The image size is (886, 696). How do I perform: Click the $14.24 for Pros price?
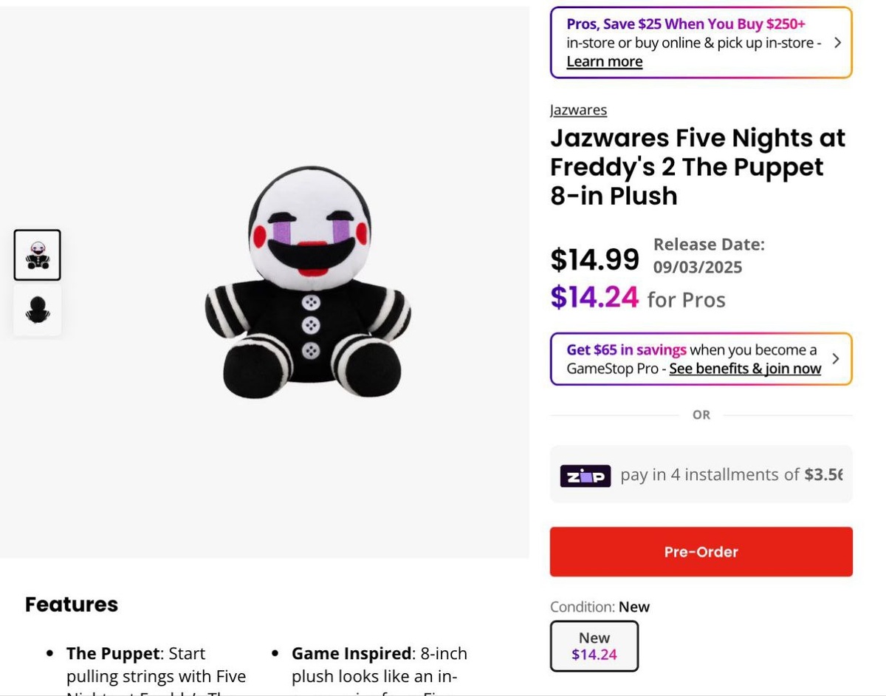[x=594, y=298]
